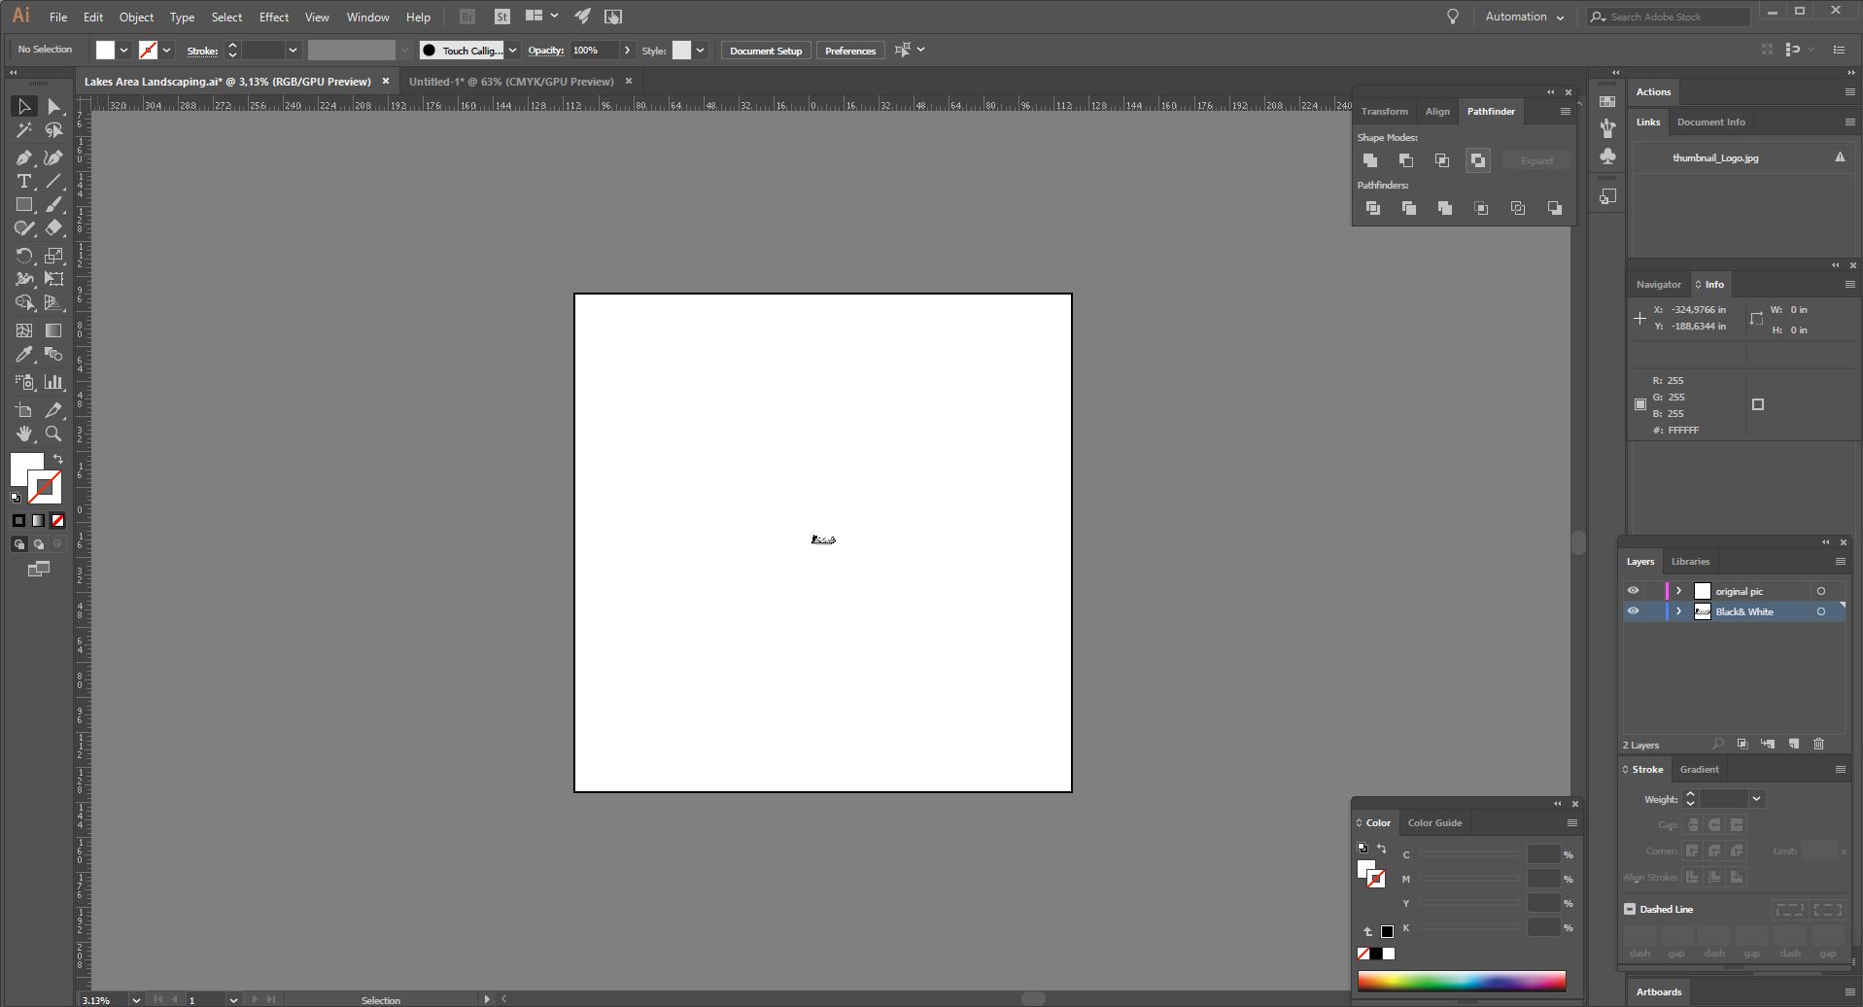Switch to the Document Info tab
1863x1007 pixels.
coord(1710,122)
